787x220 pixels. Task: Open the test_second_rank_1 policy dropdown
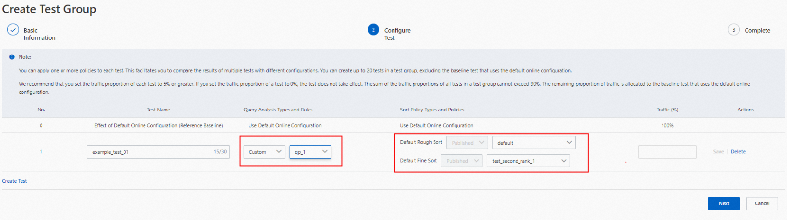(x=528, y=161)
